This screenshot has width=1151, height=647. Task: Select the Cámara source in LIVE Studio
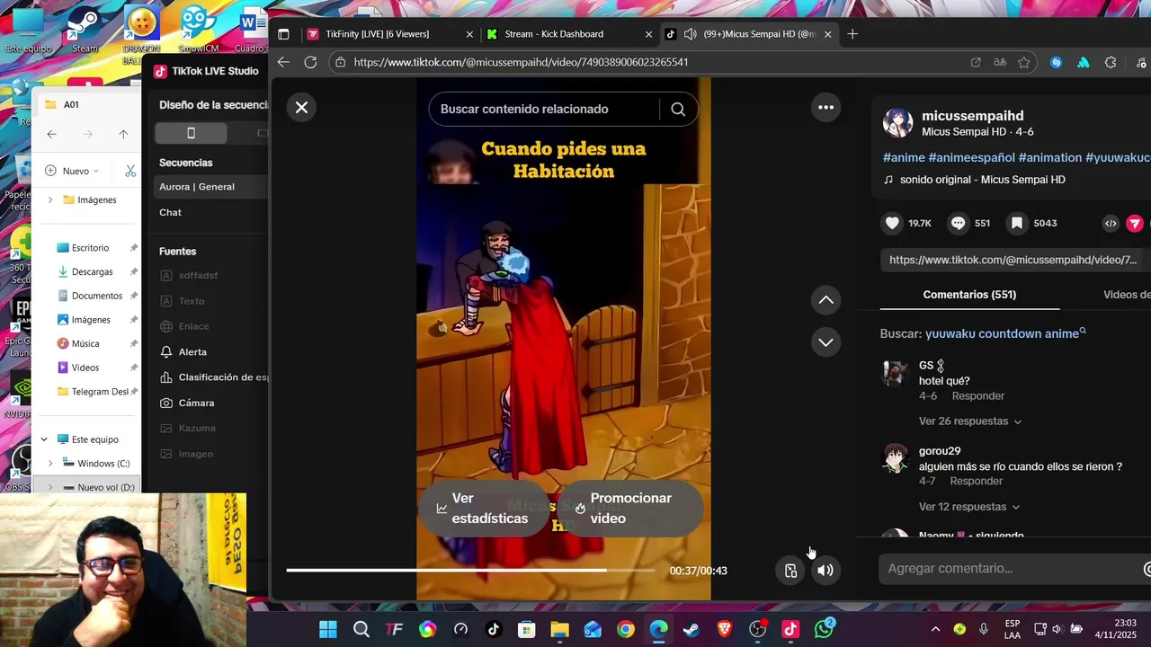point(196,403)
